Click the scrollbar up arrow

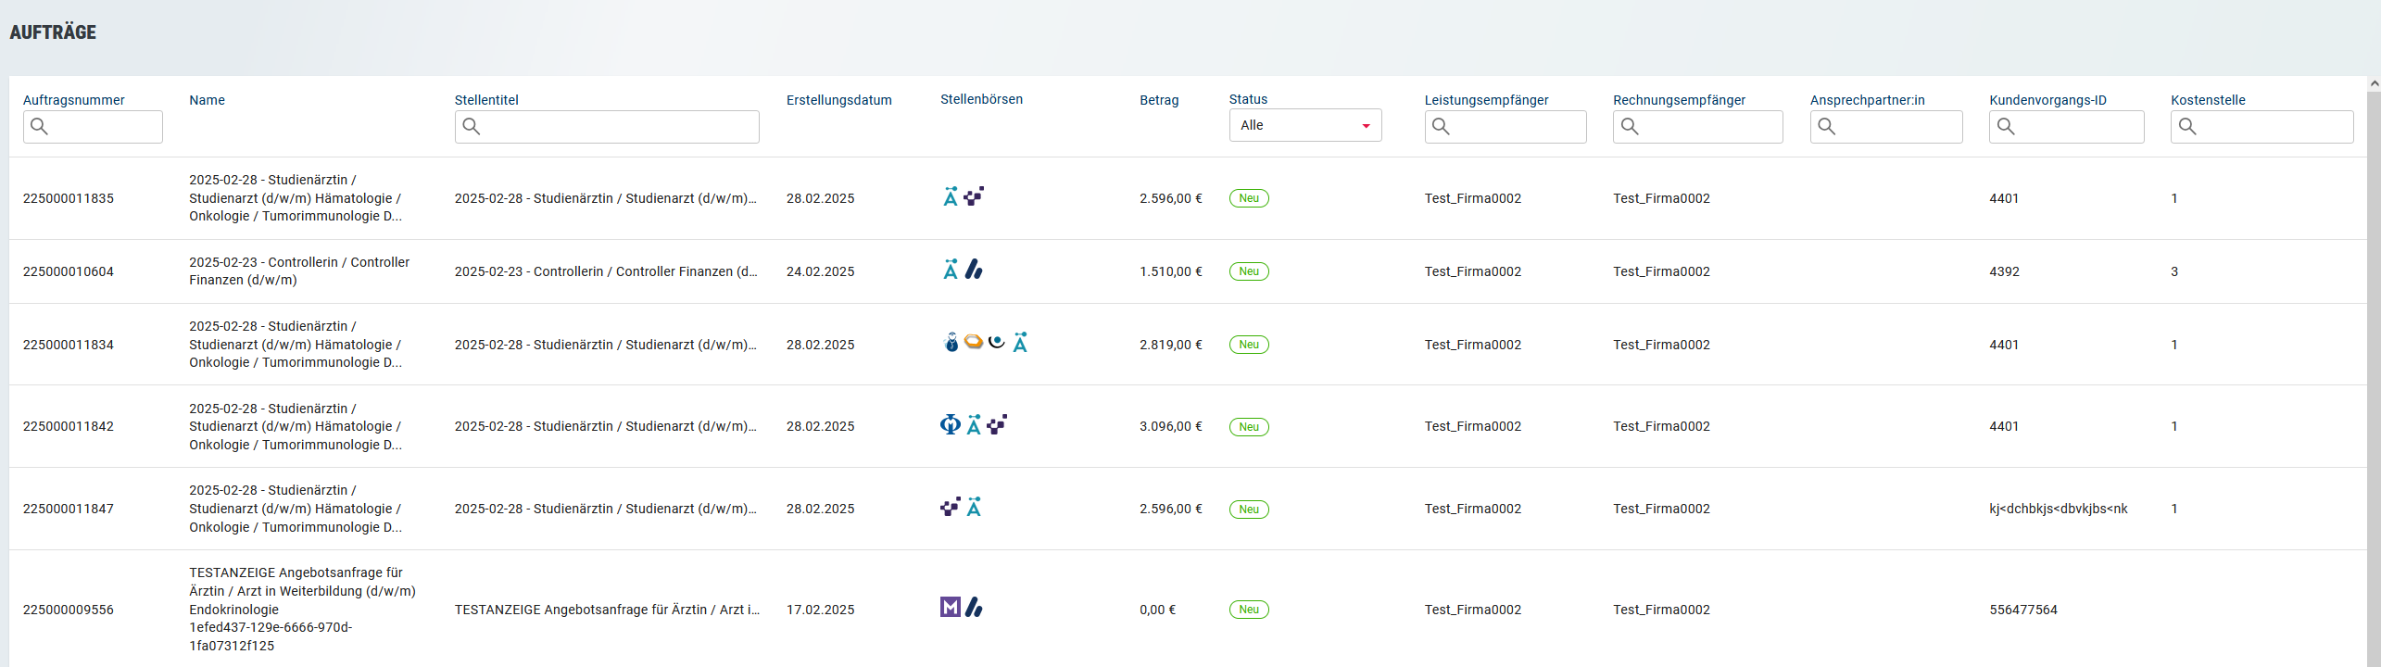(x=2374, y=84)
